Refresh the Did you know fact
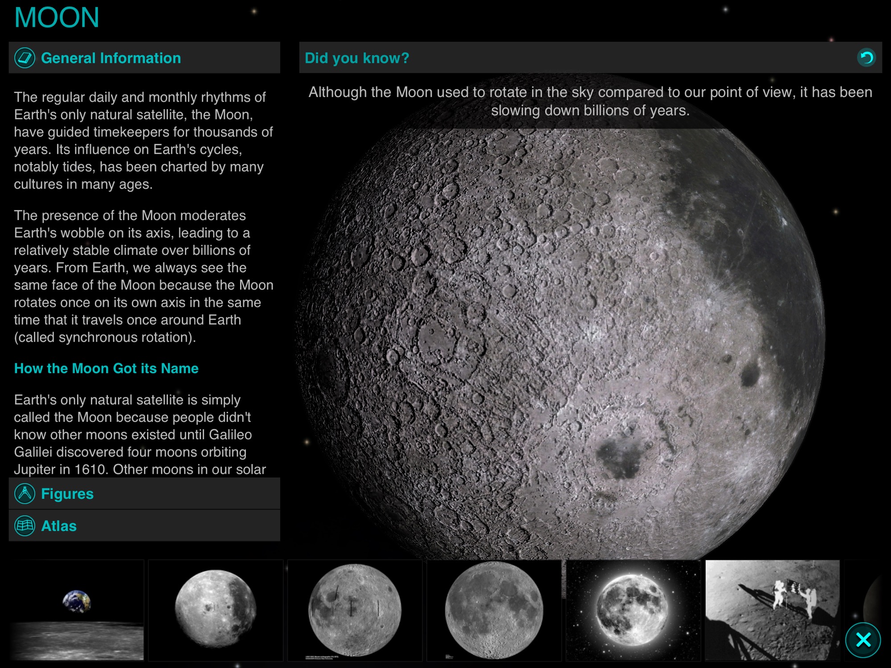The image size is (891, 668). pyautogui.click(x=866, y=58)
